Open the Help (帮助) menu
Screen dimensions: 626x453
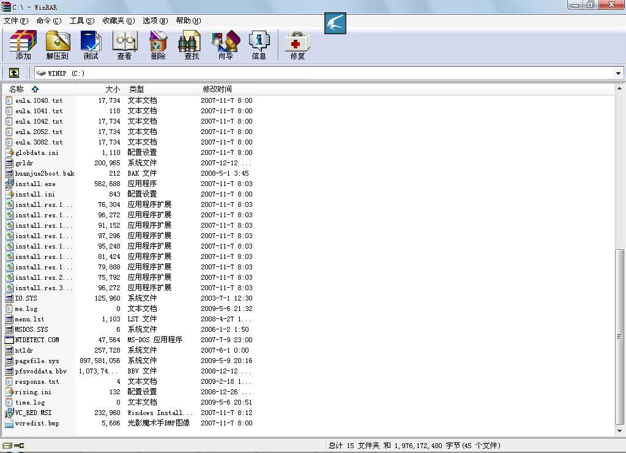pyautogui.click(x=188, y=21)
